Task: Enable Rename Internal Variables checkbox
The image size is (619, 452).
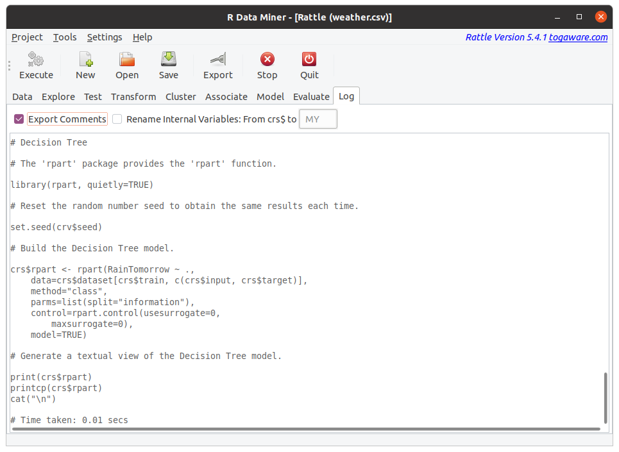Action: pos(117,119)
